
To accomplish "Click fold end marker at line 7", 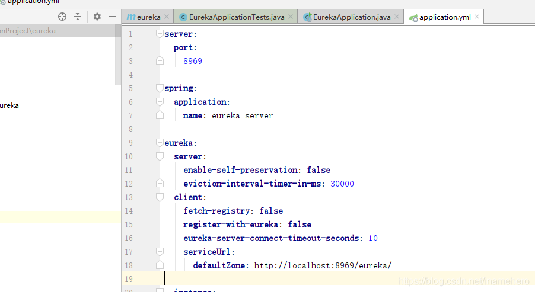I will click(160, 115).
